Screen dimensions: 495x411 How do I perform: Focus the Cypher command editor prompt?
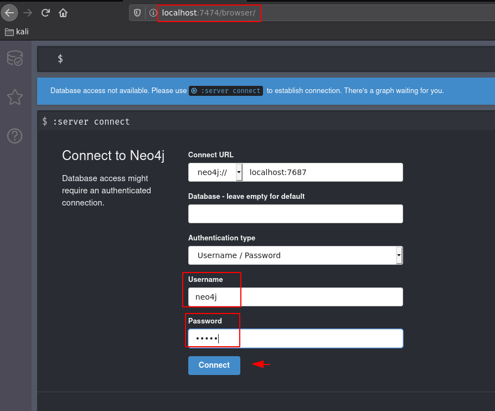point(266,59)
